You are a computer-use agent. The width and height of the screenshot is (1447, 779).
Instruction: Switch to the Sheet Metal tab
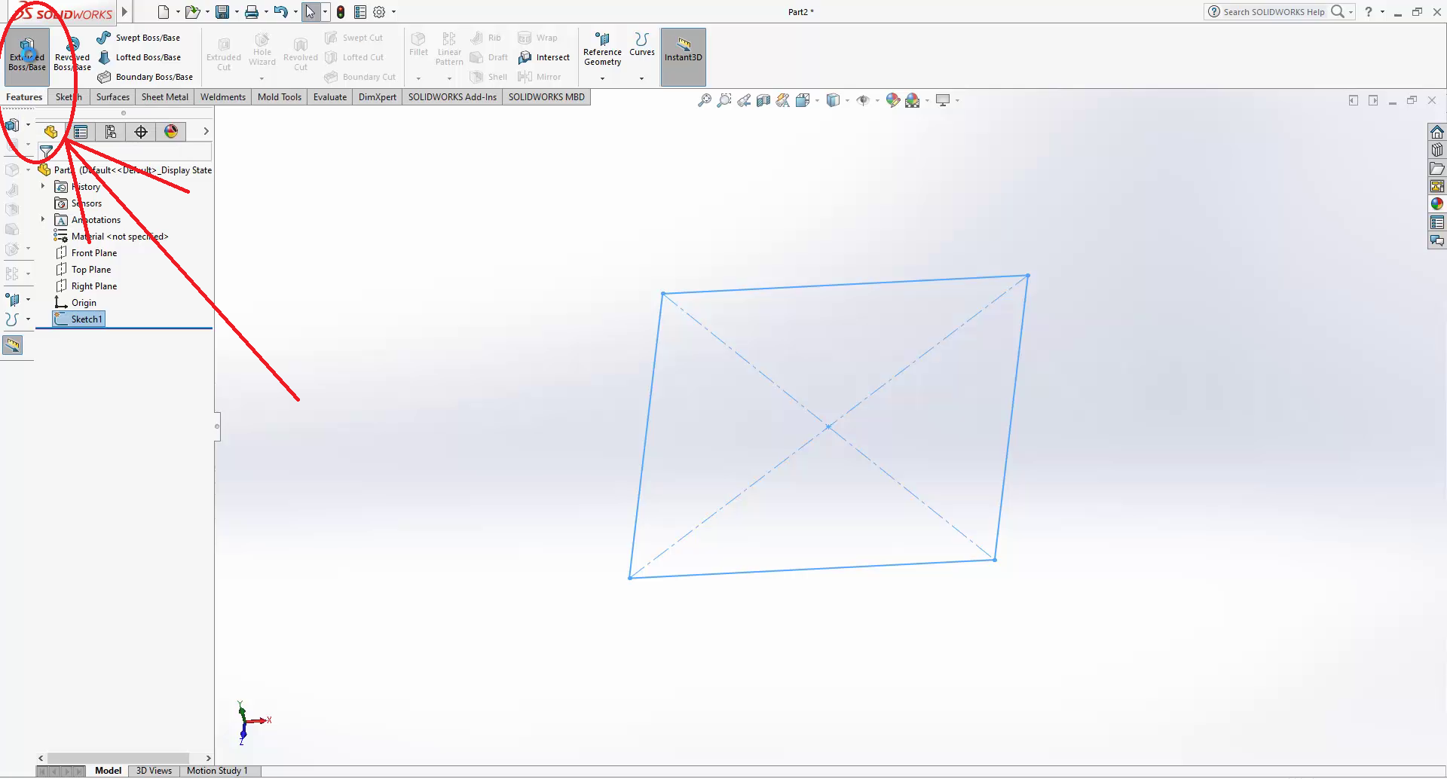pos(164,97)
